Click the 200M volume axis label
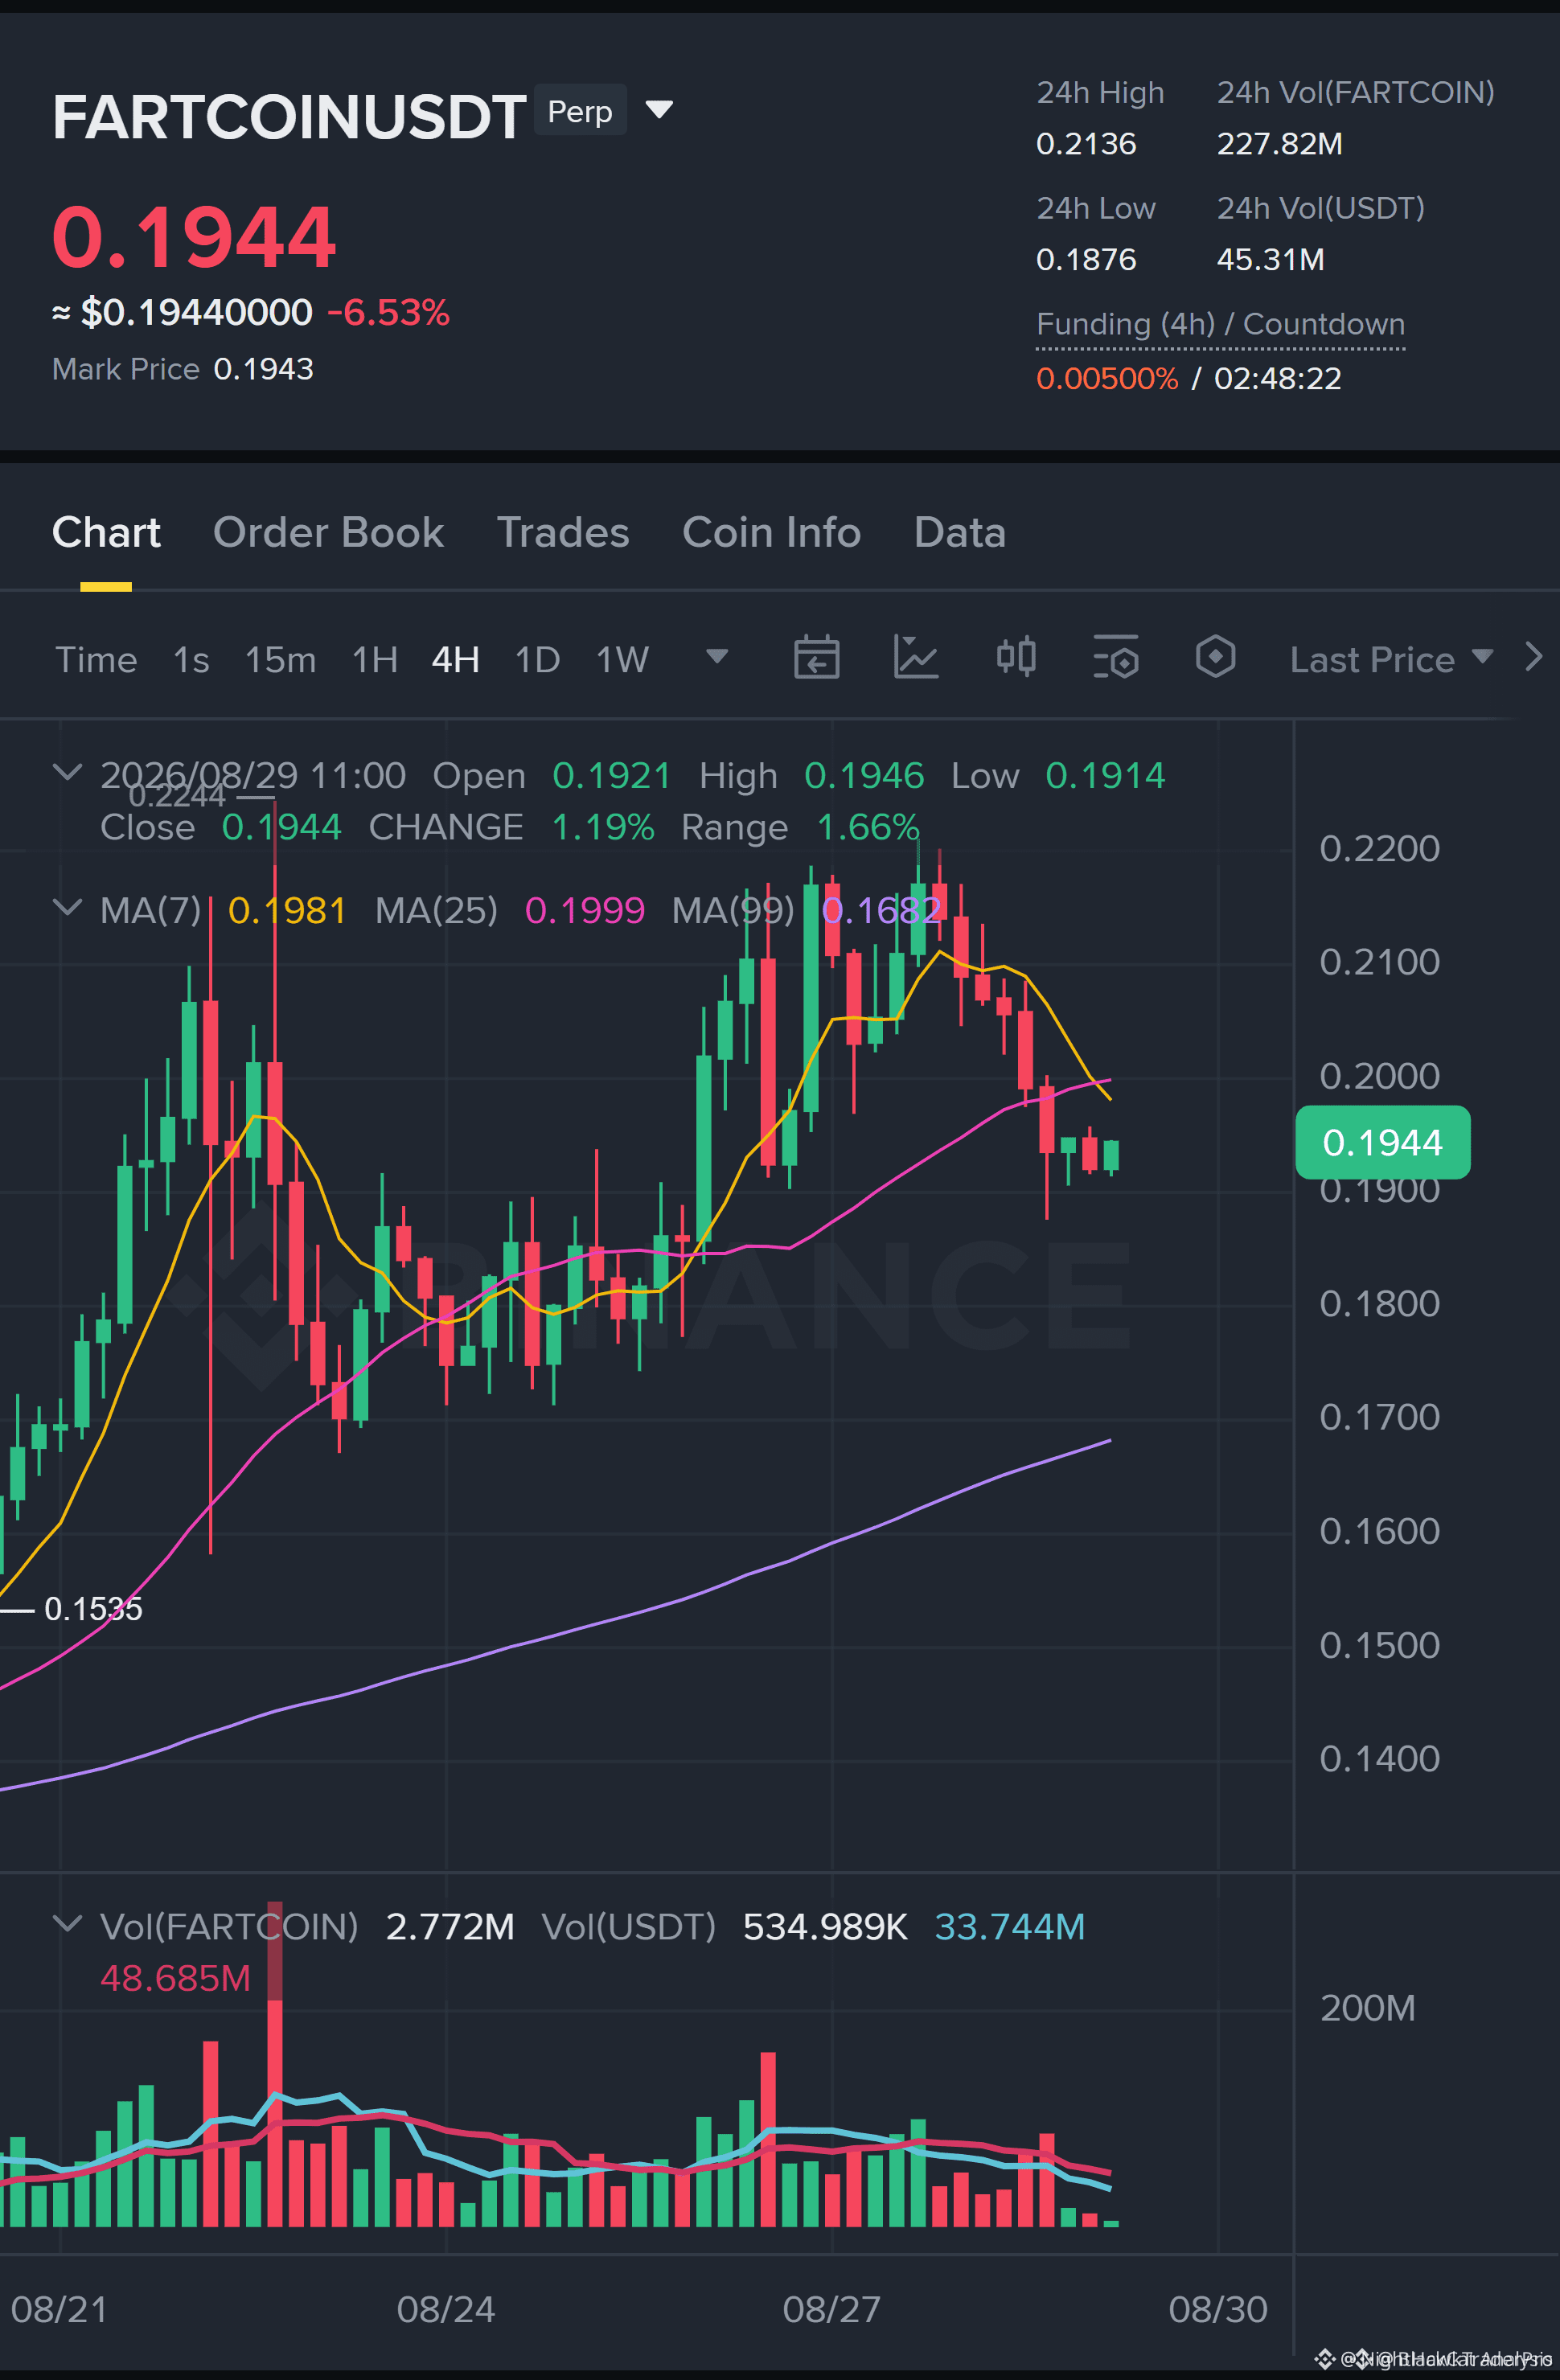 pyautogui.click(x=1367, y=2008)
